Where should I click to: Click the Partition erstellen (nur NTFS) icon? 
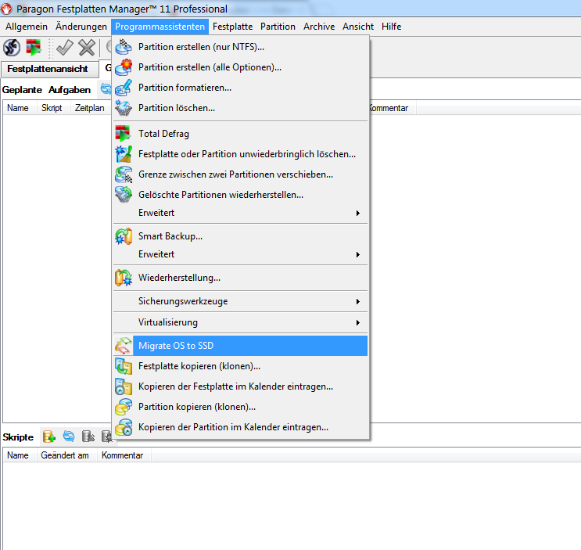124,47
